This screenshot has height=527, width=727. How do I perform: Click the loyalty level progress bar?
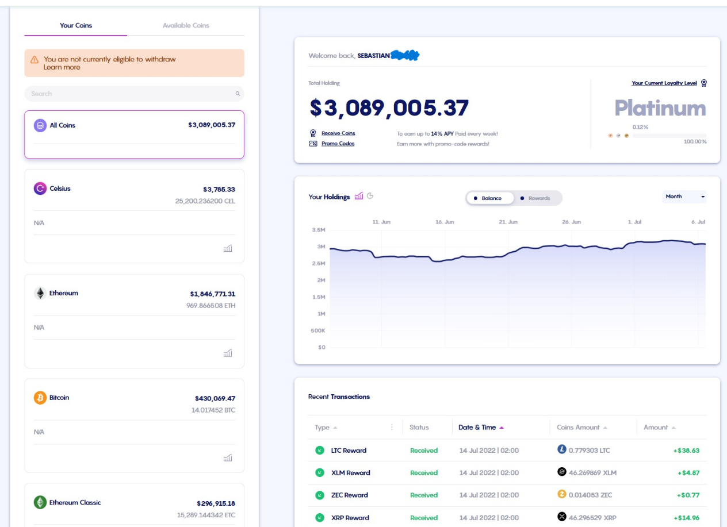point(669,136)
